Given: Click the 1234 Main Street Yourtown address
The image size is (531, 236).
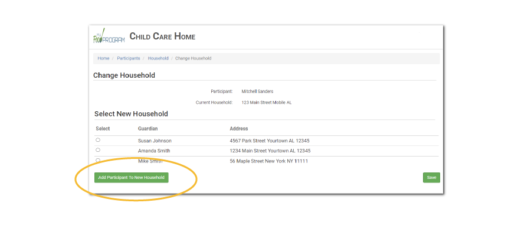Looking at the screenshot, I should [270, 151].
